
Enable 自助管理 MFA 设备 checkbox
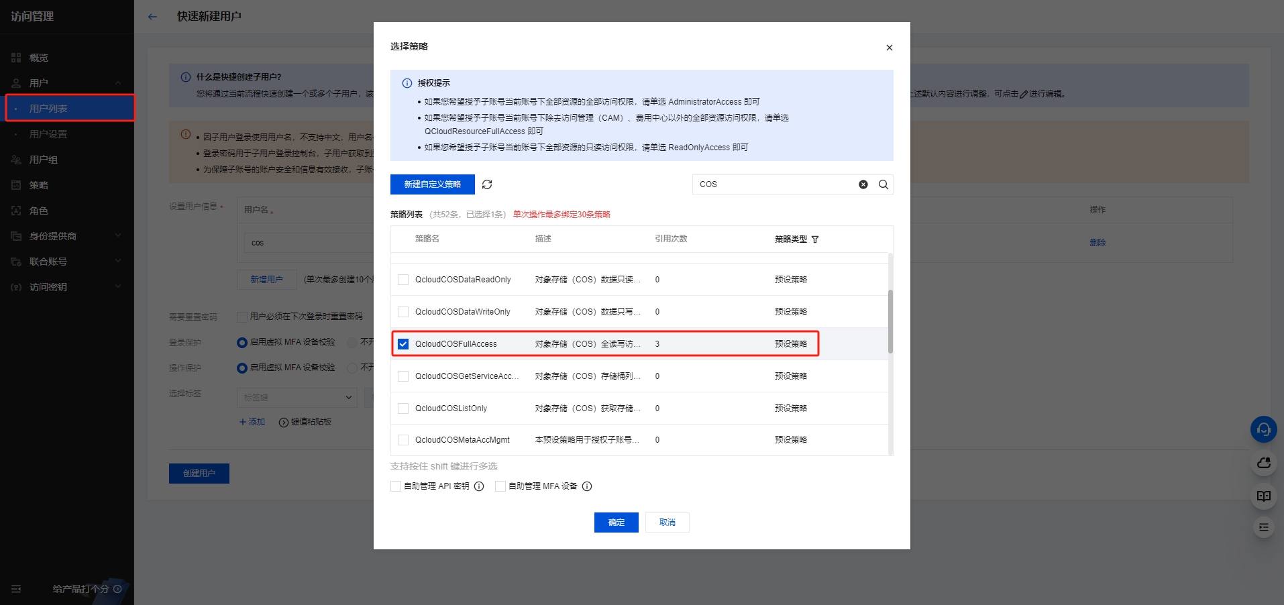click(x=500, y=486)
